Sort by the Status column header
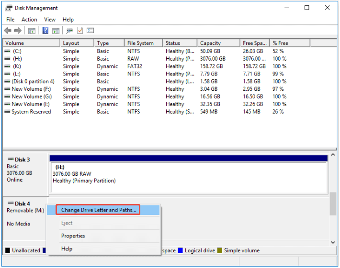Viewport: 340px width, 268px height. pos(180,43)
